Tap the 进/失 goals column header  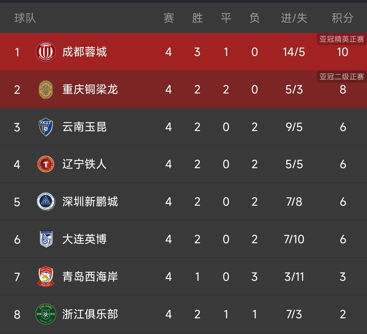(x=294, y=18)
